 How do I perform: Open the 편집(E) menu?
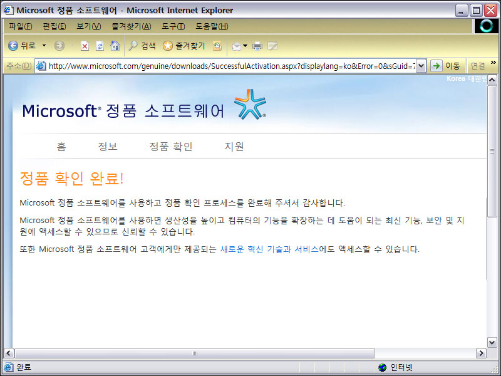pyautogui.click(x=54, y=26)
